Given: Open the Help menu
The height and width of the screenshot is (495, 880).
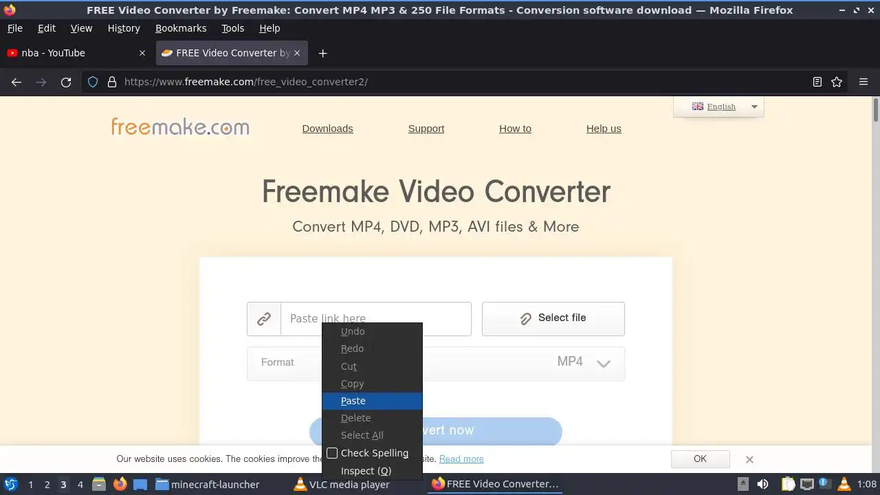Looking at the screenshot, I should click(x=269, y=28).
